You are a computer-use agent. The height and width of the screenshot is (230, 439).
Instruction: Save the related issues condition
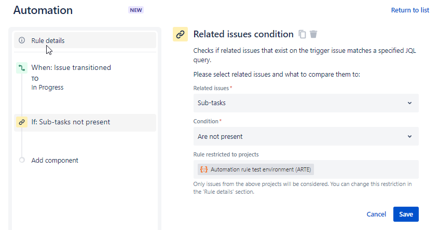tap(406, 214)
